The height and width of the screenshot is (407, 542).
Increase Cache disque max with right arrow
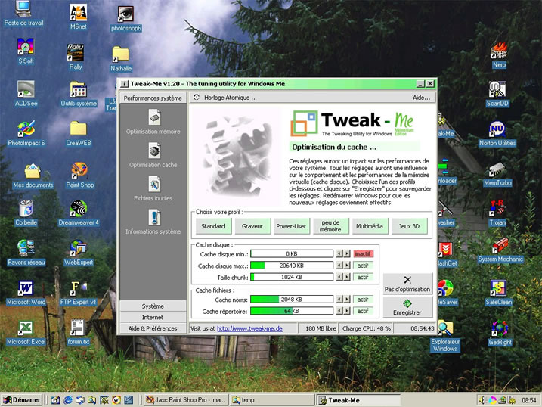click(x=347, y=266)
